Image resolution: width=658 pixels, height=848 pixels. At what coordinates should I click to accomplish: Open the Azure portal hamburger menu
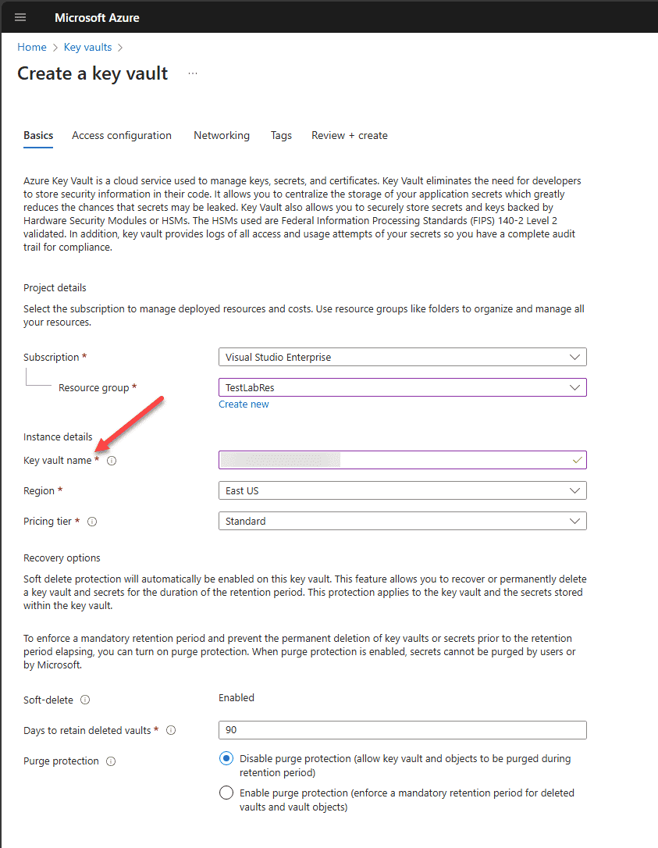point(20,17)
